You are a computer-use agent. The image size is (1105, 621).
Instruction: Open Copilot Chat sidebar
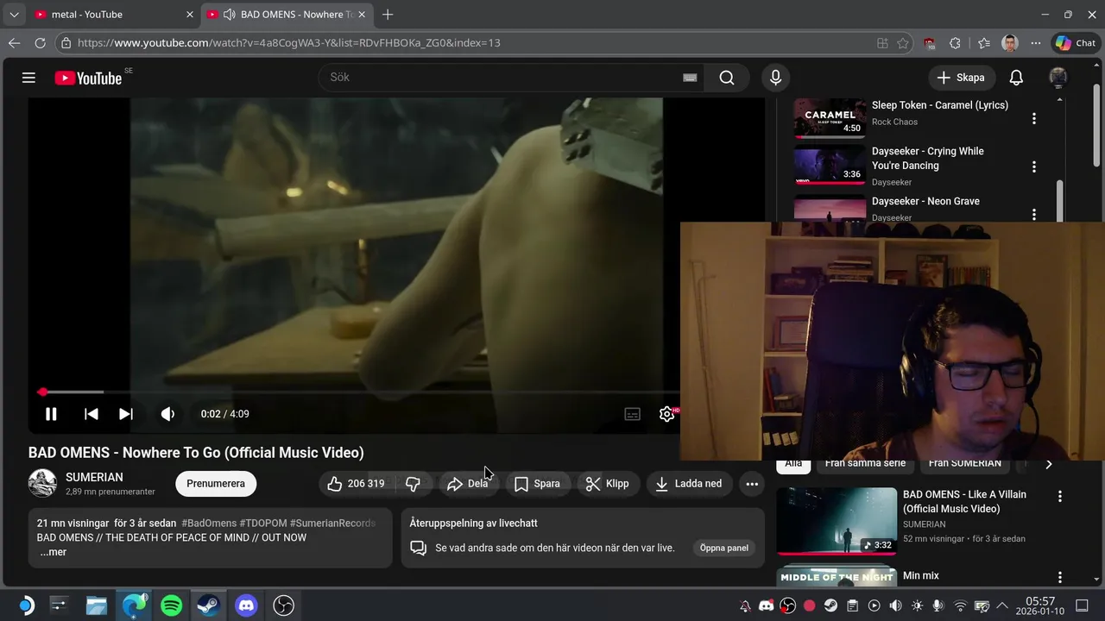(x=1076, y=43)
